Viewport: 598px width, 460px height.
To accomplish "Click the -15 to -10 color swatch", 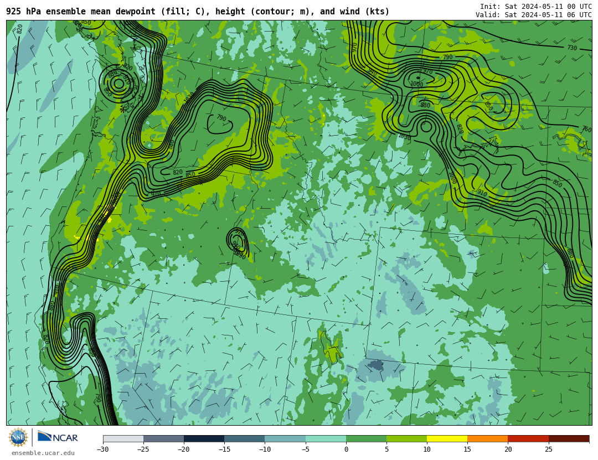I will 245,439.
